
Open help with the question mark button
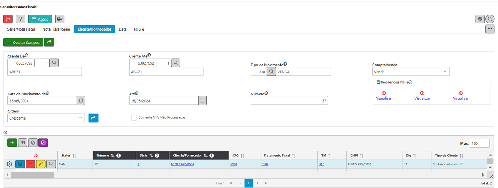pyautogui.click(x=20, y=19)
